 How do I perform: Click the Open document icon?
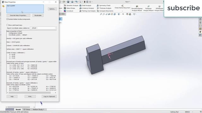point(64,2)
